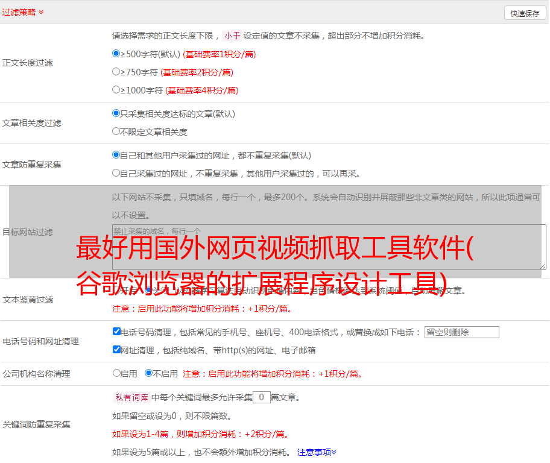
Task: Select 自己和其他用户采集过的网址 no-repeat option
Action: click(116, 155)
